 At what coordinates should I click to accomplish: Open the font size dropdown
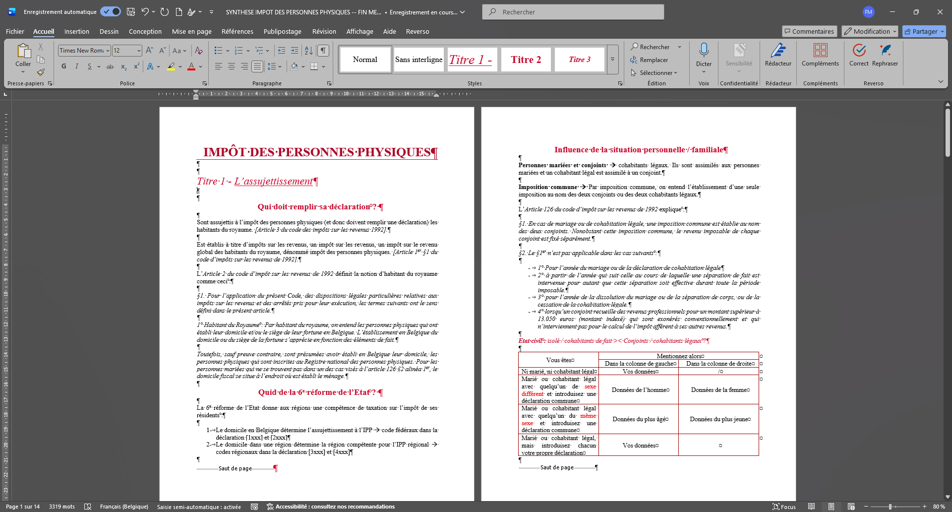(x=139, y=51)
